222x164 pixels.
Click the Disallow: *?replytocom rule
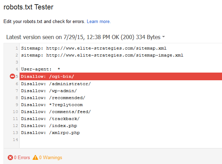[x=52, y=105]
